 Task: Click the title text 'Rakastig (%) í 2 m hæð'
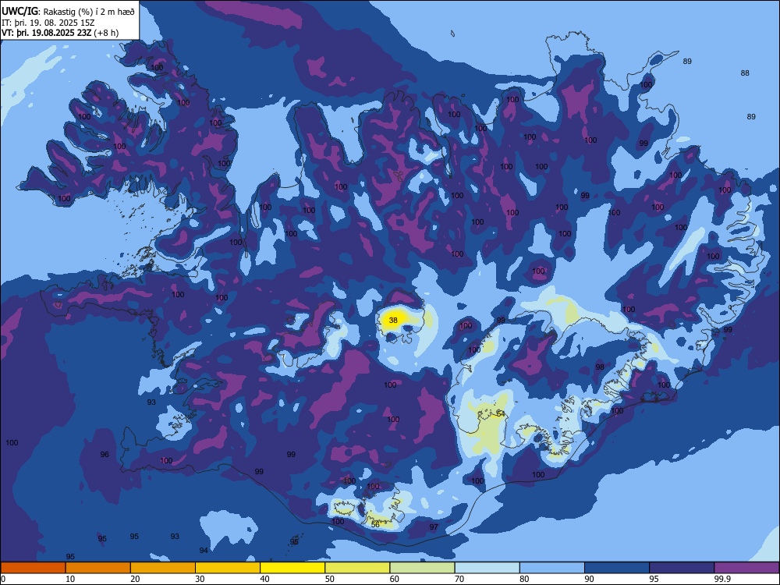click(89, 12)
